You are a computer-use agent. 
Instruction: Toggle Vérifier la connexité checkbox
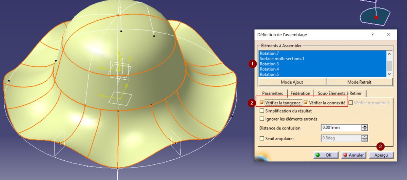pyautogui.click(x=306, y=103)
